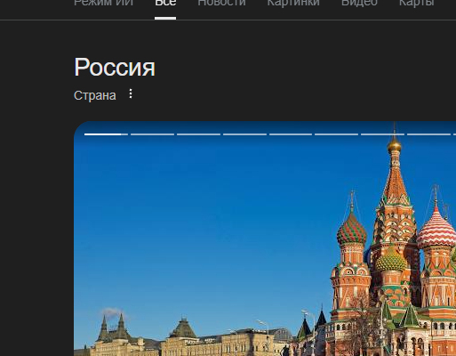
Task: Jump to first carousel progress segment
Action: pyautogui.click(x=106, y=134)
